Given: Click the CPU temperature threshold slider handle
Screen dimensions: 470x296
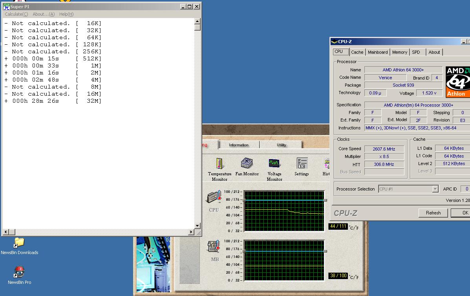Looking at the screenshot, I should click(325, 200).
